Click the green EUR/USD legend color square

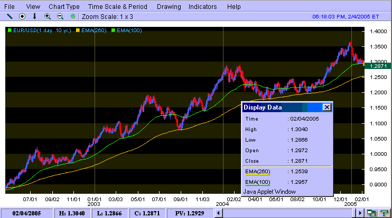(10, 31)
